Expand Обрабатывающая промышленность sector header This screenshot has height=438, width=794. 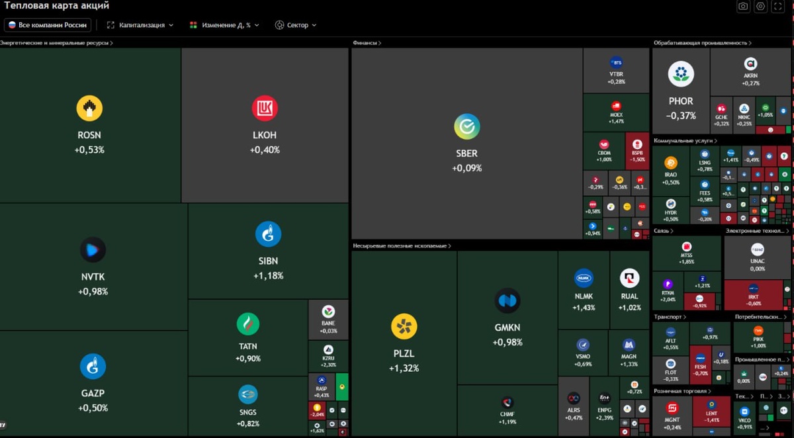(x=703, y=43)
